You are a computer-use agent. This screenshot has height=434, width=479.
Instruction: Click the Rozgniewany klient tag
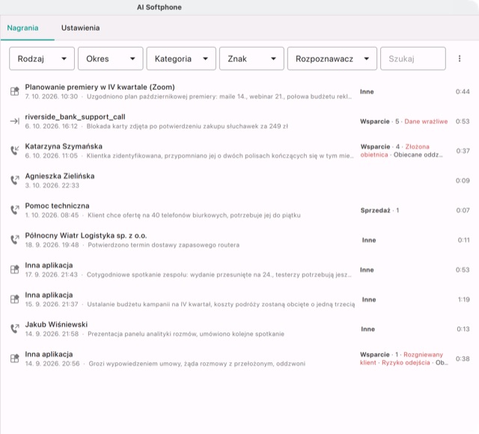click(x=401, y=359)
